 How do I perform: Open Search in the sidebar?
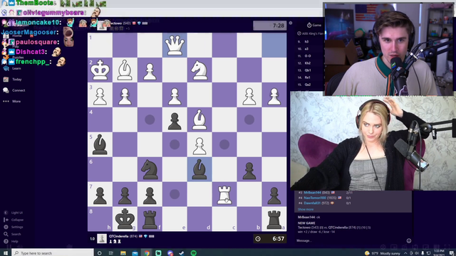(13, 234)
